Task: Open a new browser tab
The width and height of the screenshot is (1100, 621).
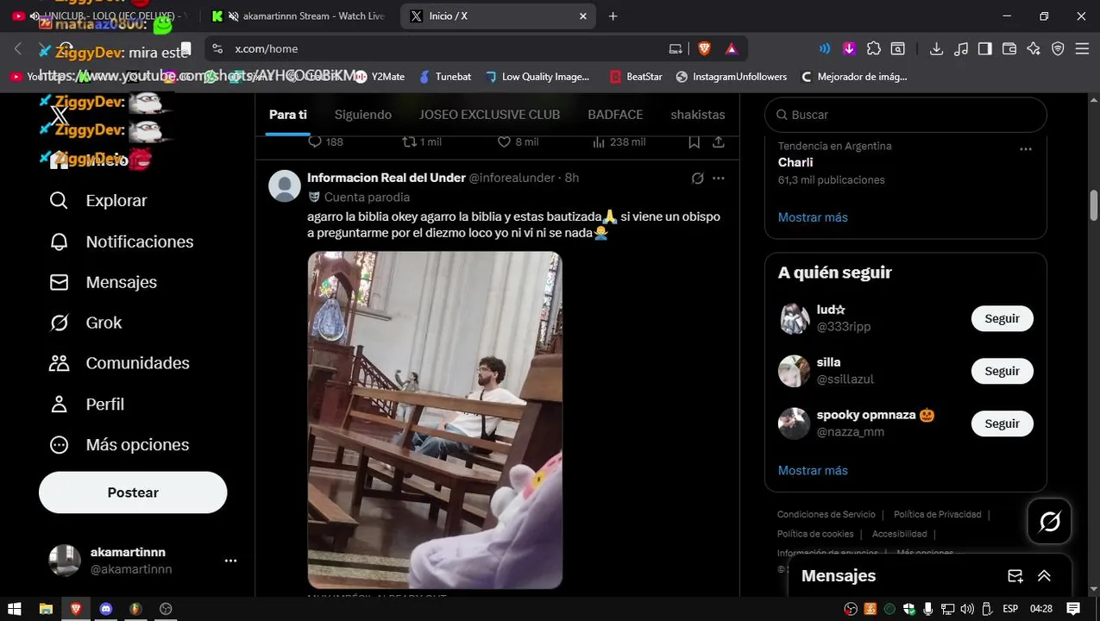Action: [613, 16]
